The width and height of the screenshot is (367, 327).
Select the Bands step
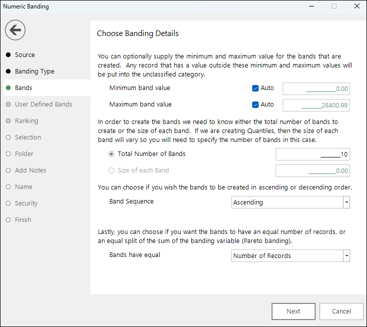[x=47, y=88]
